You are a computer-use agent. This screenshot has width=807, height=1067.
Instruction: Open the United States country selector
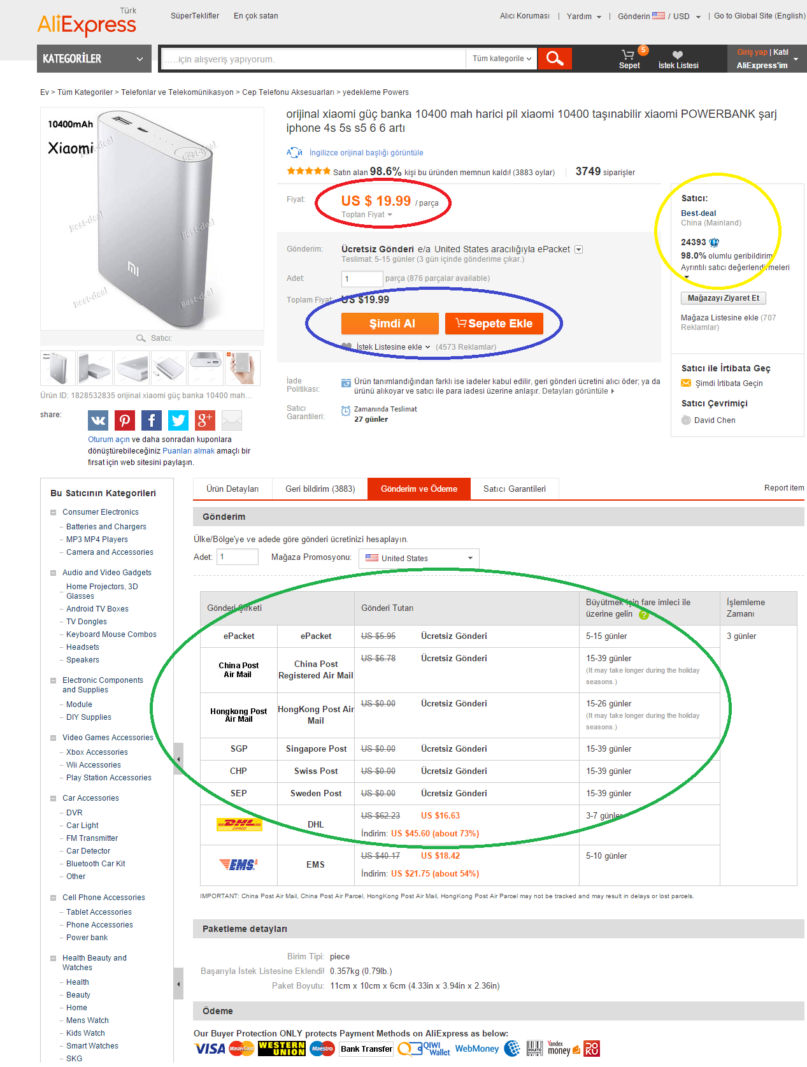pos(419,558)
